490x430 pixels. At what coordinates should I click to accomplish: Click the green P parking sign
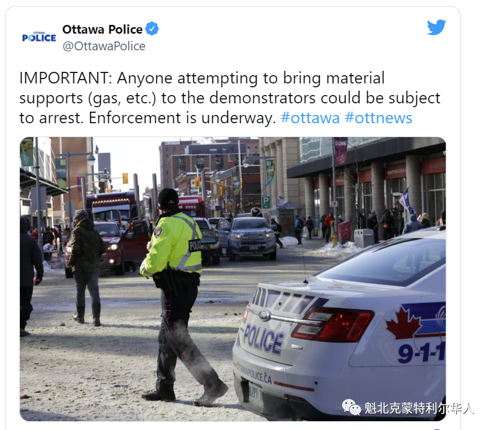pyautogui.click(x=266, y=202)
